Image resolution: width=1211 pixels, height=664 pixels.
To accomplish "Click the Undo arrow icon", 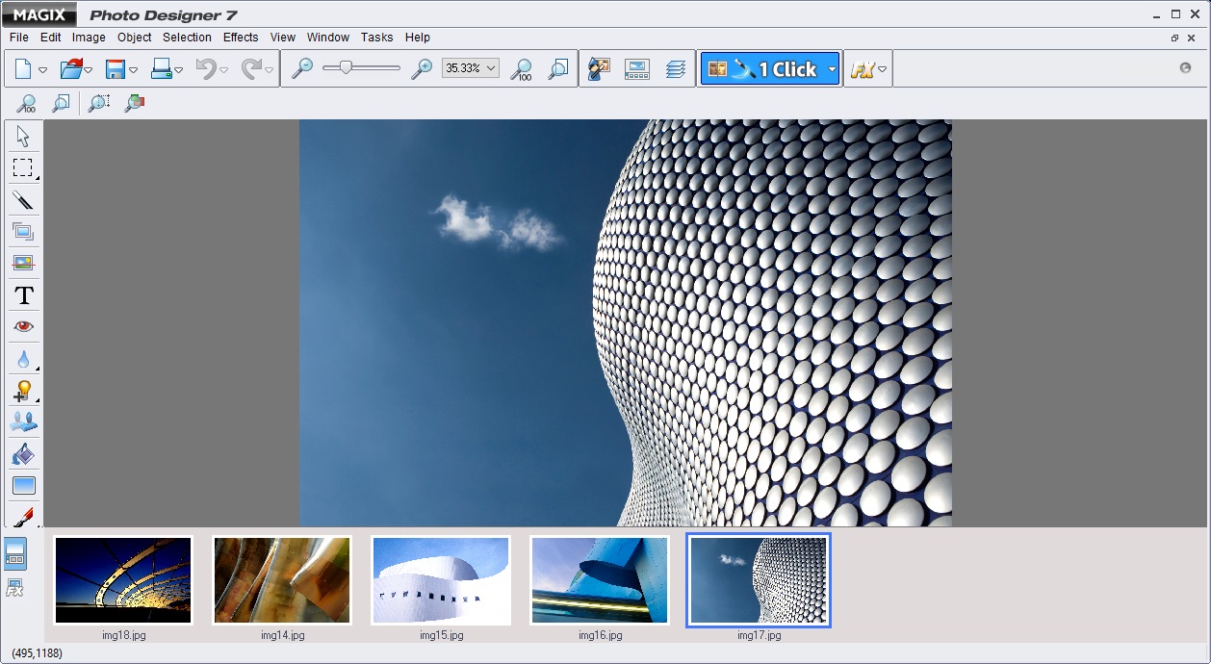I will click(206, 69).
